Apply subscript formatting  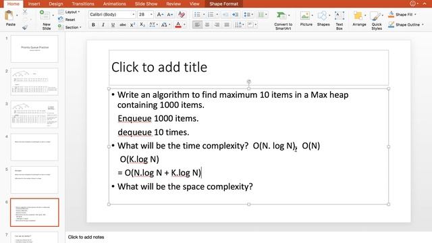tap(142, 25)
